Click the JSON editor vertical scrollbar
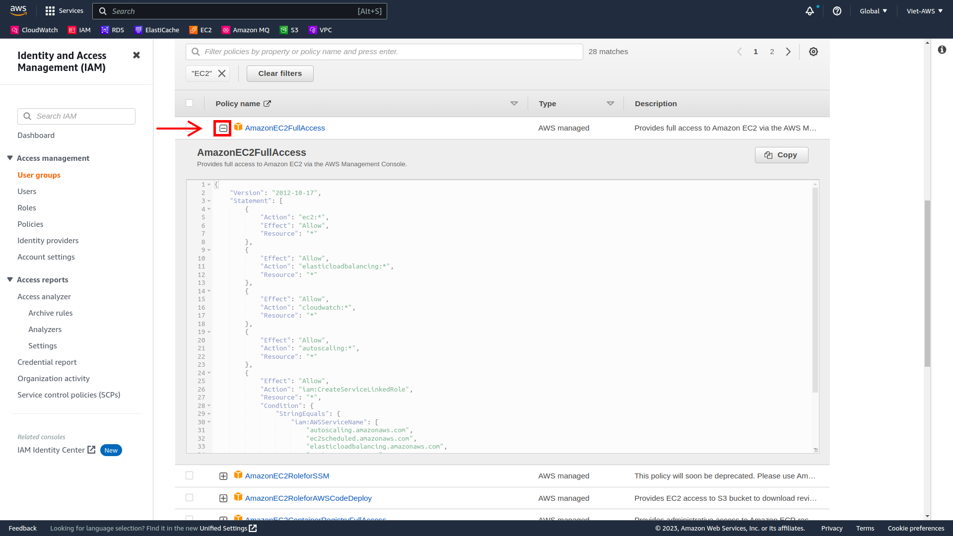Image resolution: width=953 pixels, height=536 pixels. [x=815, y=290]
